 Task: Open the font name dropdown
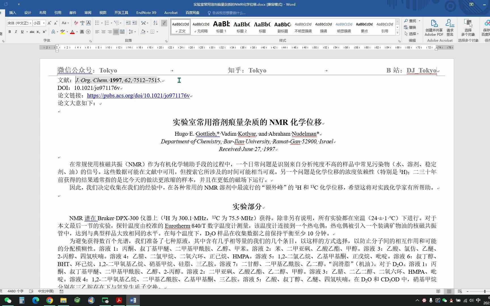(x=30, y=23)
